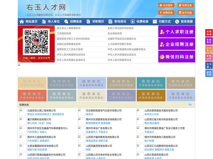Open the 客服微信 purple sidebar icon
The width and height of the screenshot is (213, 159).
(209, 41)
